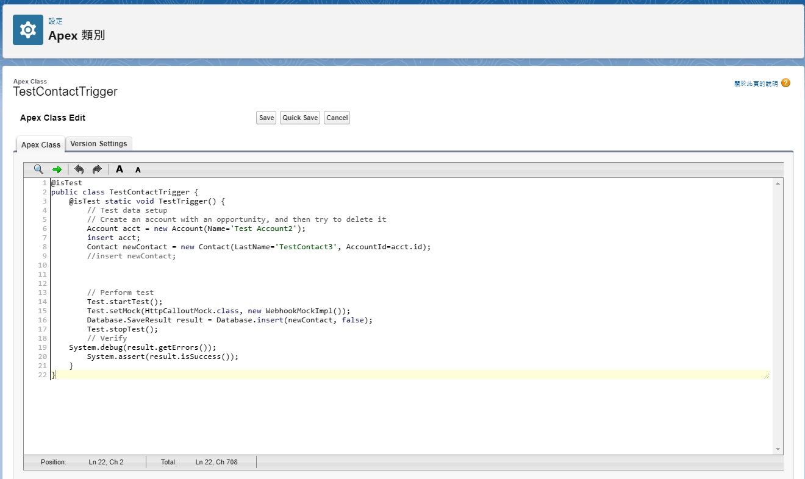Screen dimensions: 805x479
Task: Increase editor font size with large A
Action: click(120, 169)
